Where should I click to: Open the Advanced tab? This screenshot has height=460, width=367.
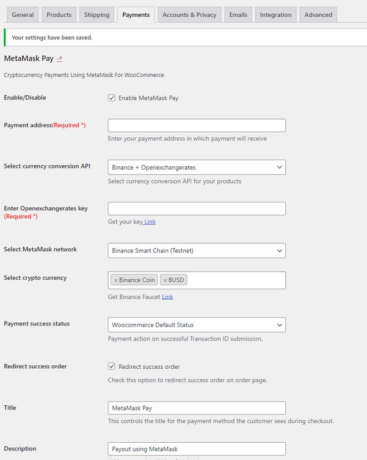[x=318, y=14]
